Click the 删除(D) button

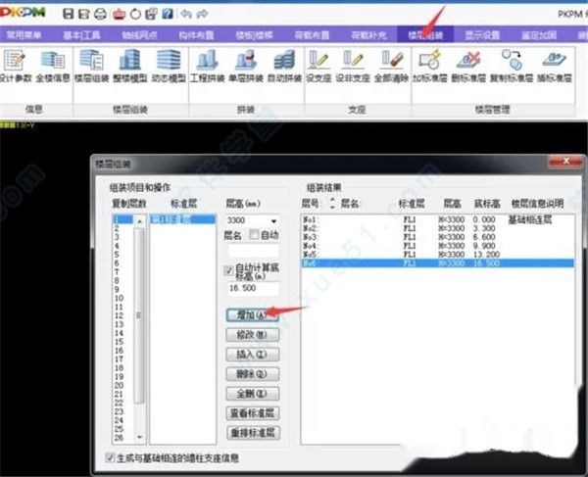pyautogui.click(x=253, y=374)
